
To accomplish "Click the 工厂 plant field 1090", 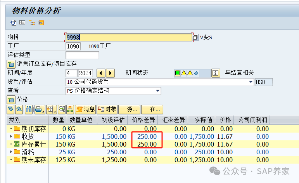I will click(73, 46).
